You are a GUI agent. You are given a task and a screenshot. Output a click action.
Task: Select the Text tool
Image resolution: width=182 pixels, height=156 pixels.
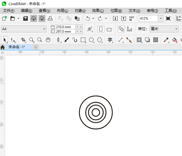(x=110, y=40)
